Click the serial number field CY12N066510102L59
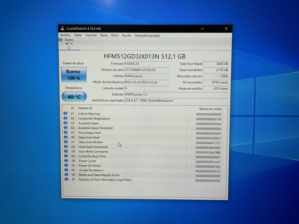 tap(147, 70)
